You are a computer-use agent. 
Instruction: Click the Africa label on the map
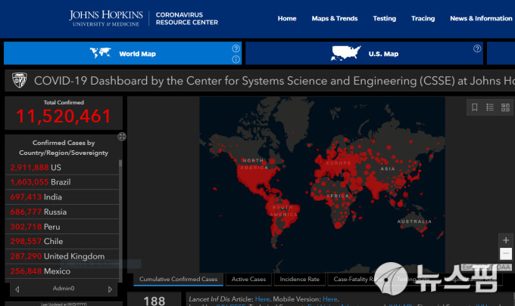tap(338, 196)
